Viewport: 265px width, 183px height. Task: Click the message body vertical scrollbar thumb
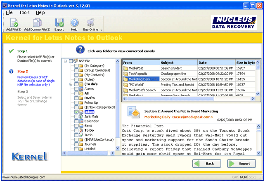click(258, 131)
